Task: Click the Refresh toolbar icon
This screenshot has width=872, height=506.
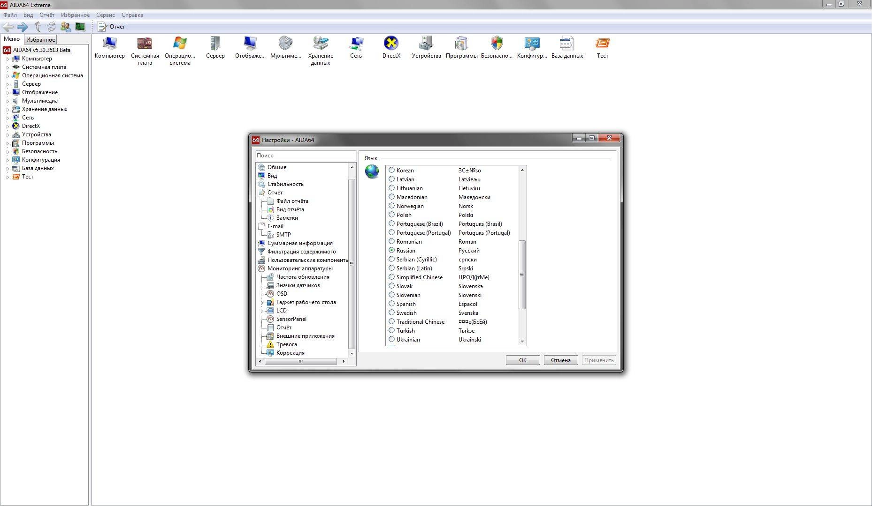Action: [51, 27]
